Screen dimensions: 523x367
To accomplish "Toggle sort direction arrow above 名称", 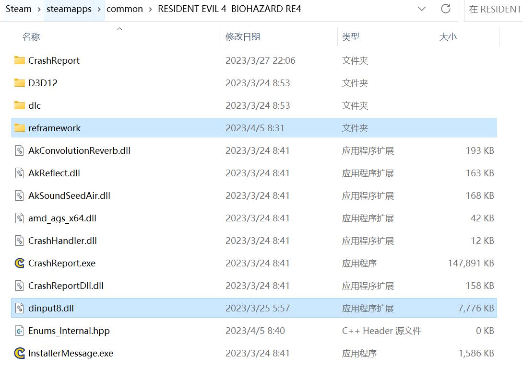I will pyautogui.click(x=120, y=29).
